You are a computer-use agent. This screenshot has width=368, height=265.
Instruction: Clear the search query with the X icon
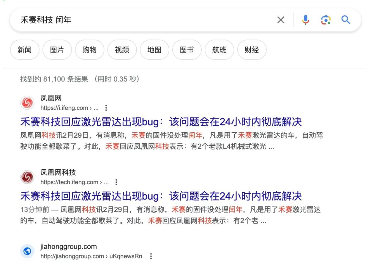281,20
